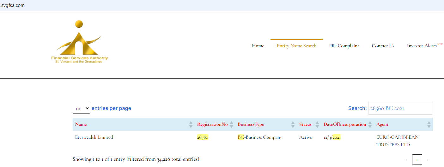The height and width of the screenshot is (167, 444).
Task: Click the svgfsa.com address bar URL
Action: pyautogui.click(x=13, y=5)
